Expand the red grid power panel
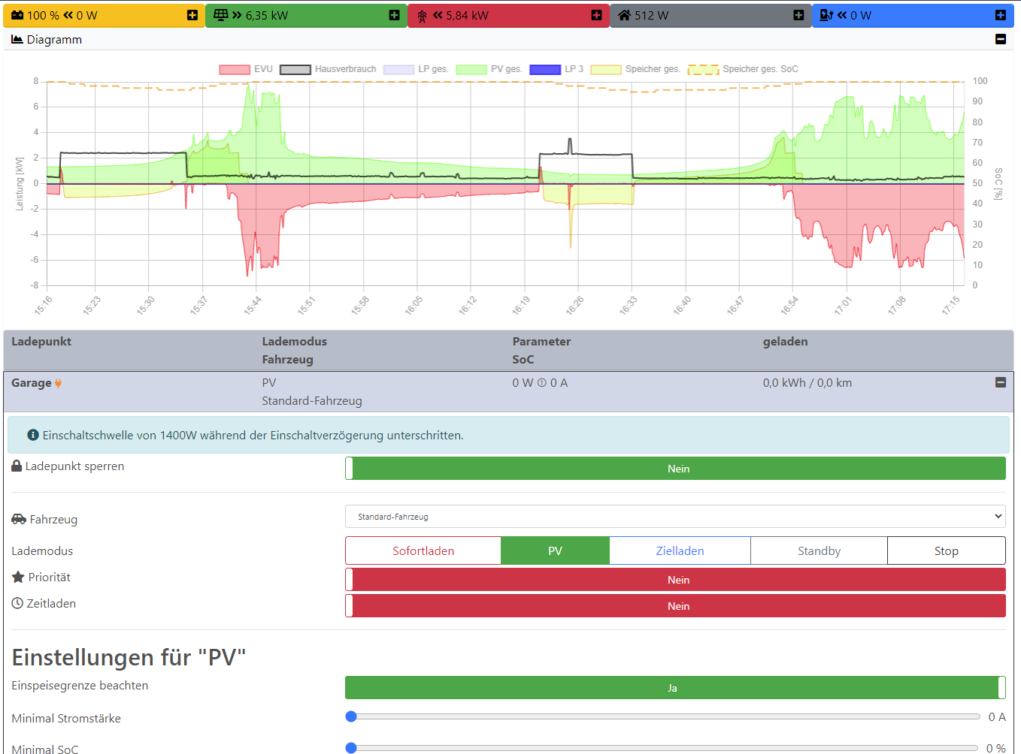This screenshot has width=1021, height=754. [x=596, y=15]
